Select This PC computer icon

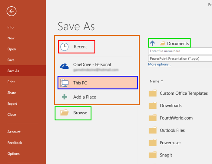[x=65, y=83]
